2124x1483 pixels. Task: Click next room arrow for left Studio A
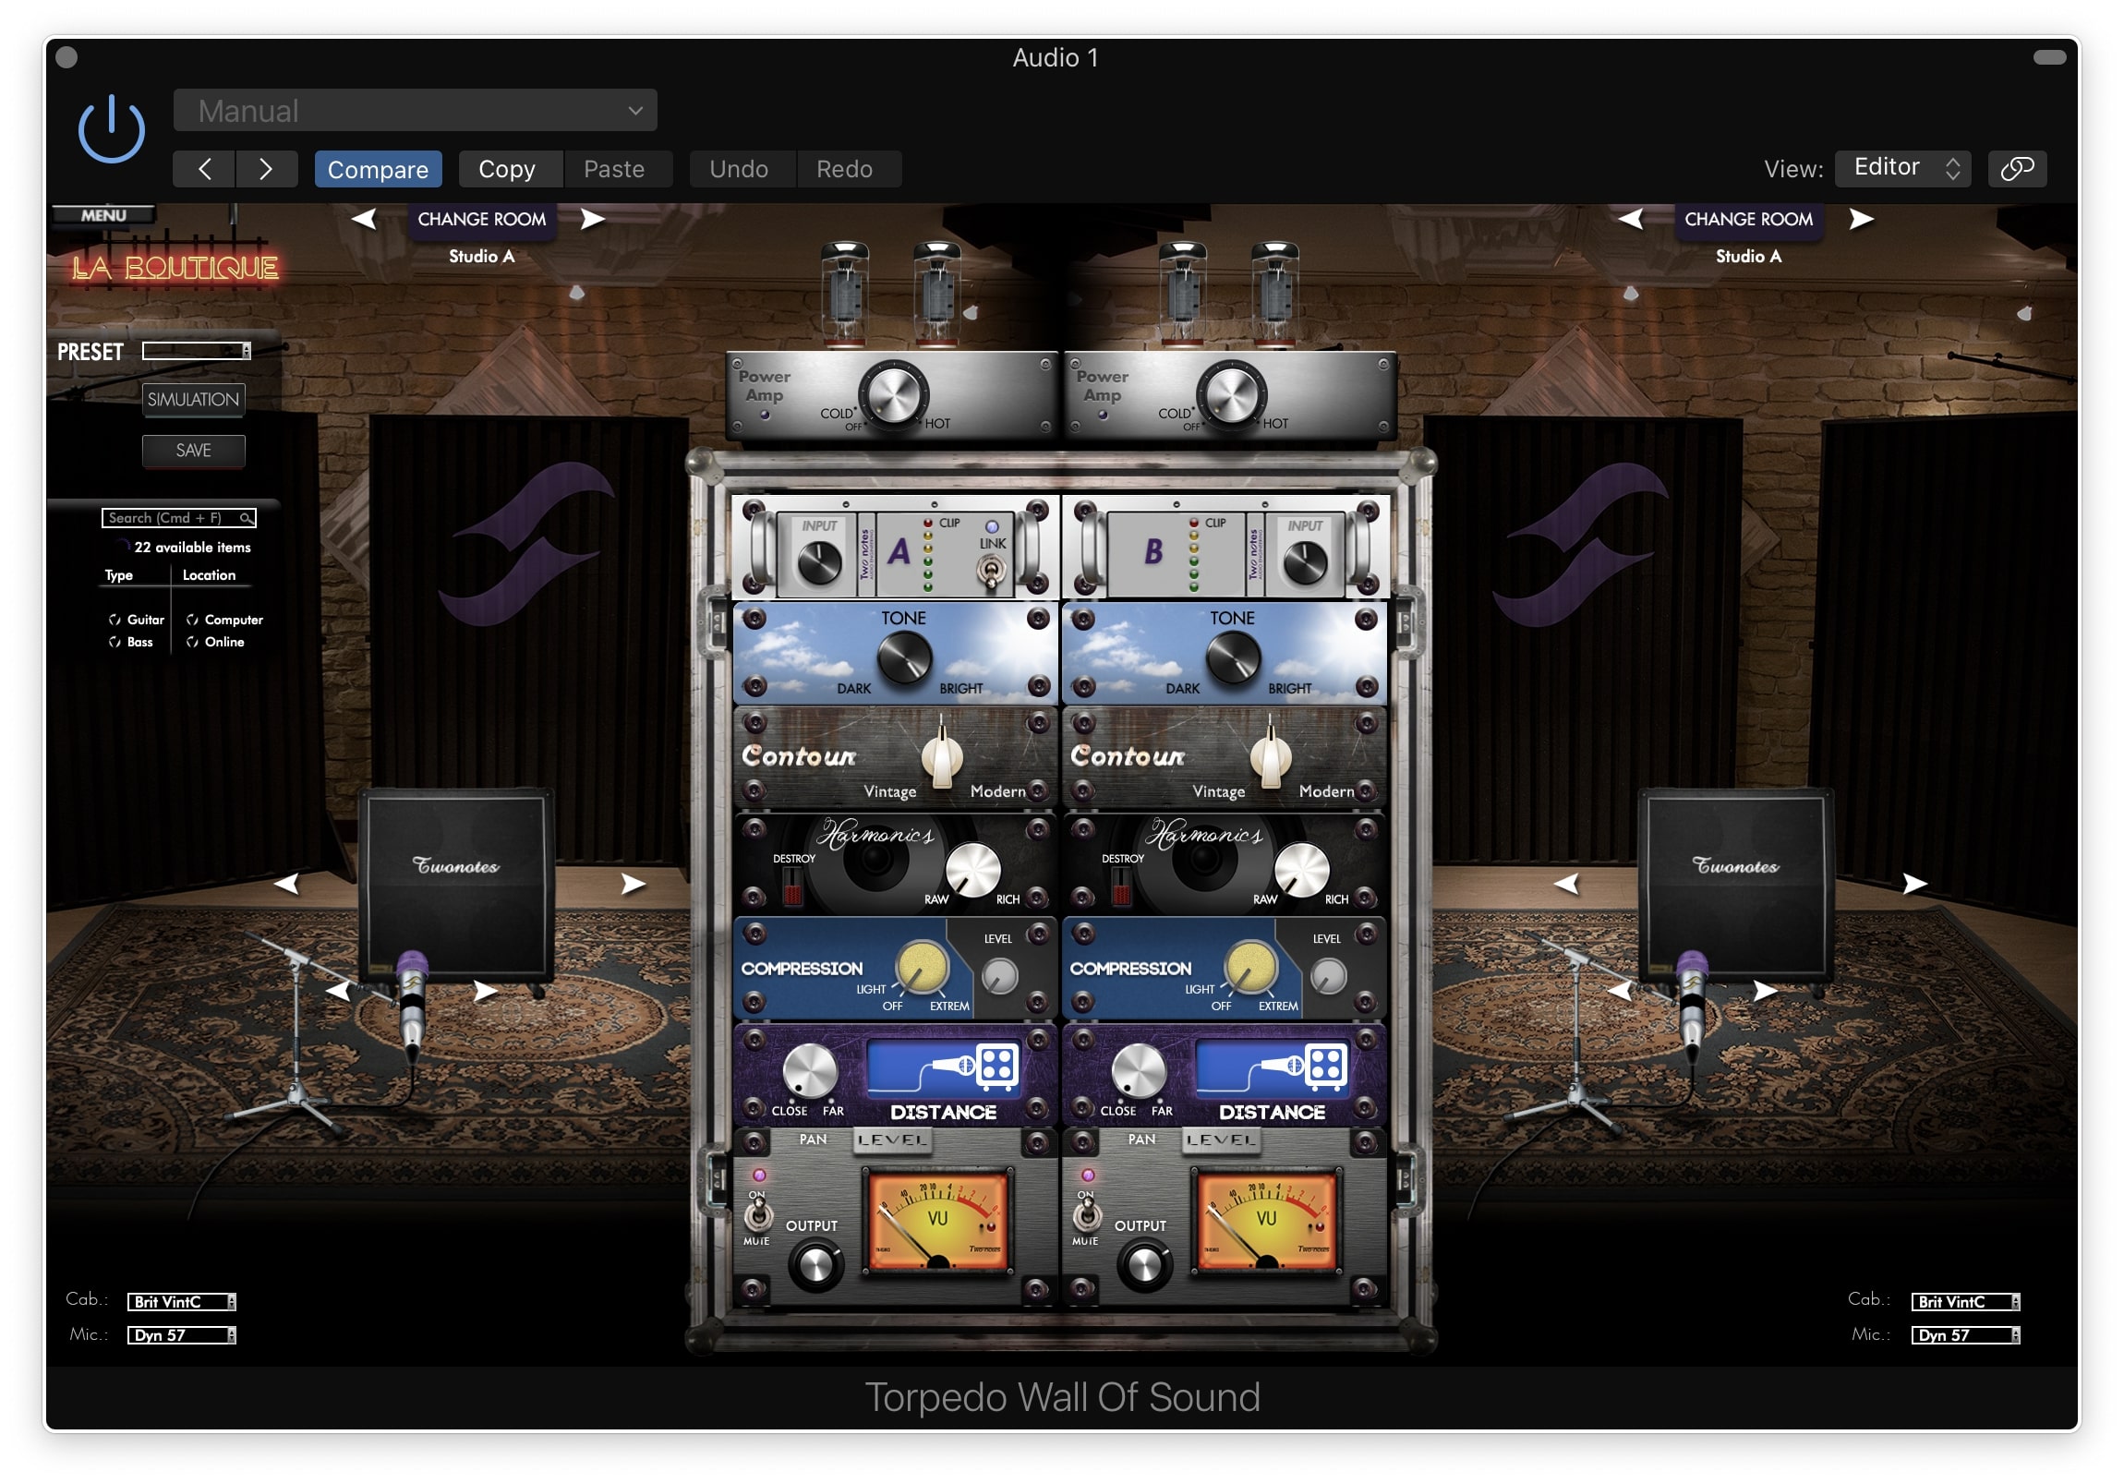click(x=592, y=219)
